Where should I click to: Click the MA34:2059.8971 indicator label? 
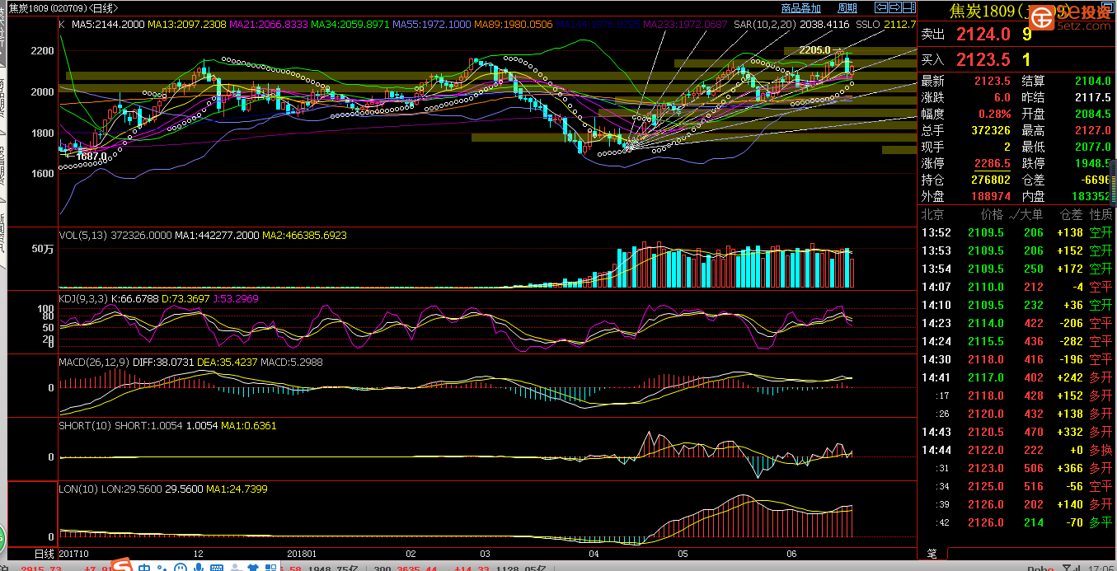(x=350, y=25)
